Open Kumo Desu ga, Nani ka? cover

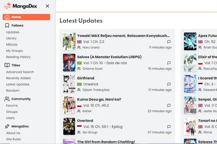(69, 105)
